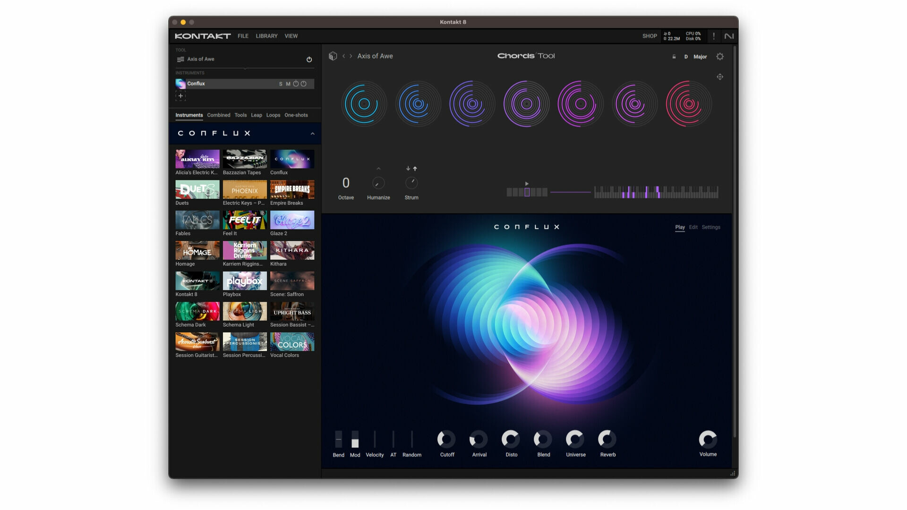
Task: Open the key root note D dropdown
Action: click(x=686, y=57)
